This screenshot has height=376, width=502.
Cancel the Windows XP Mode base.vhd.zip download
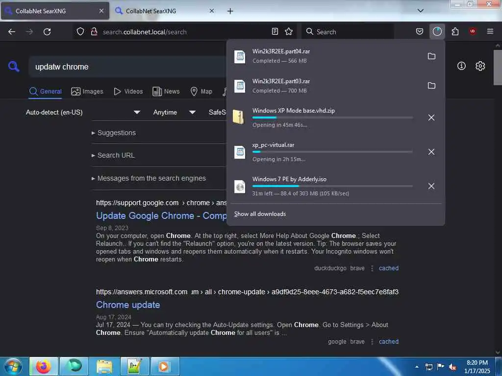coord(431,117)
